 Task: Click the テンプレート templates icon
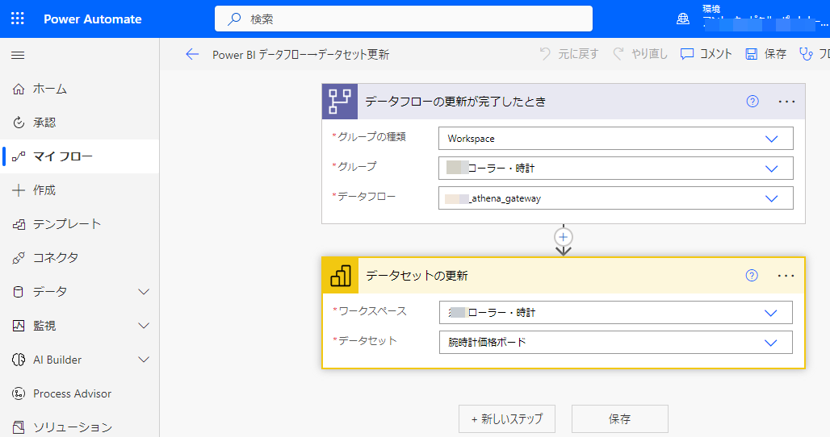click(18, 224)
